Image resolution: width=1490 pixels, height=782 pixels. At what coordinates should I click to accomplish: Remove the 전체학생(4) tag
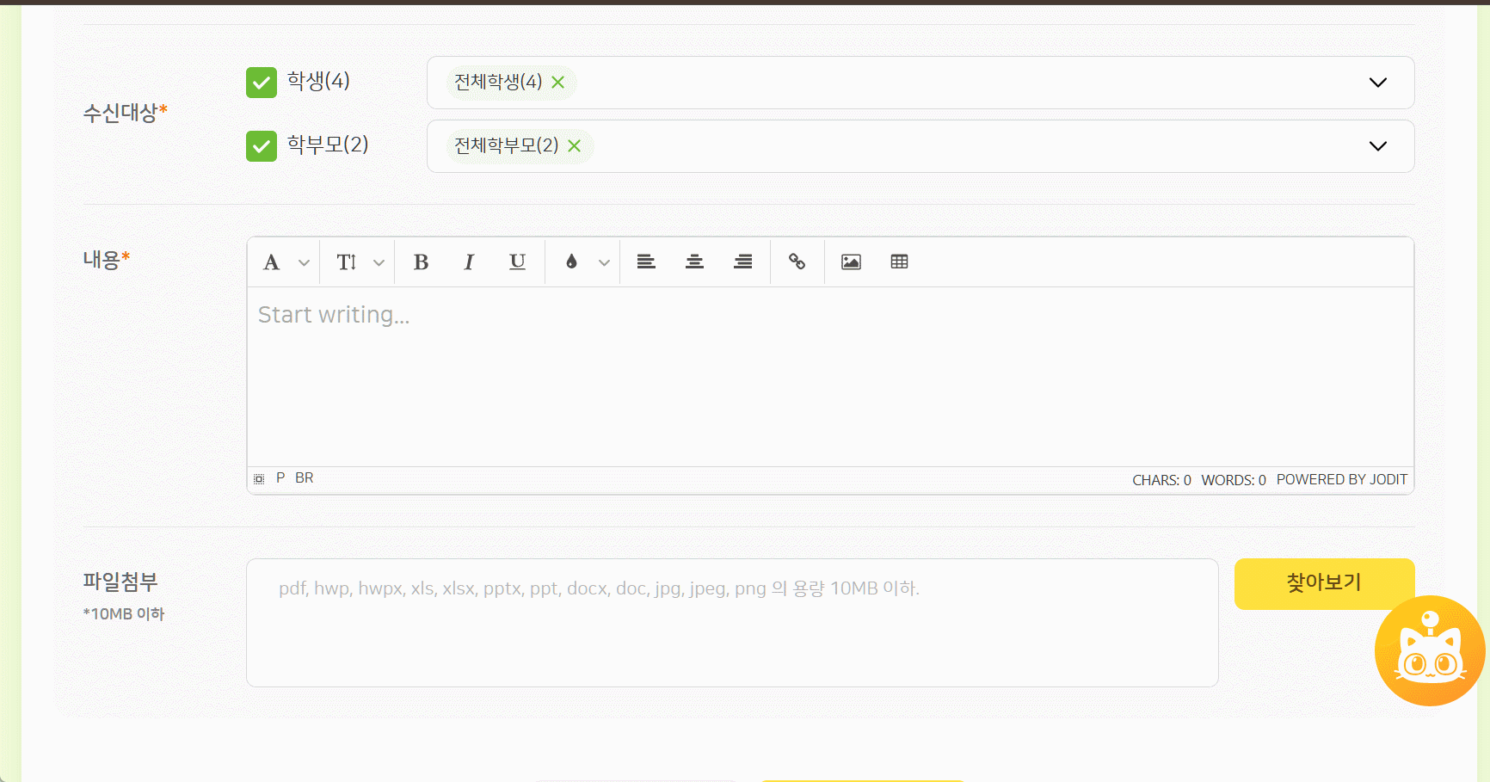pyautogui.click(x=557, y=83)
